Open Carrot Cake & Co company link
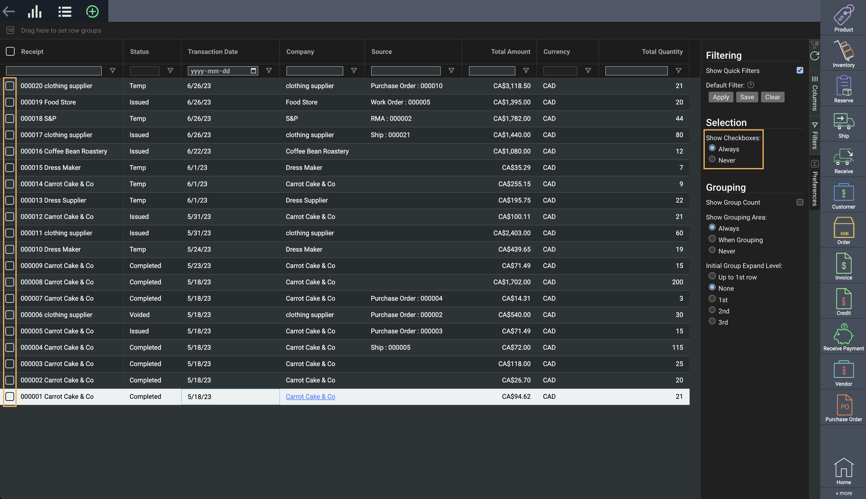Screen dimensions: 866x499 tap(310, 397)
